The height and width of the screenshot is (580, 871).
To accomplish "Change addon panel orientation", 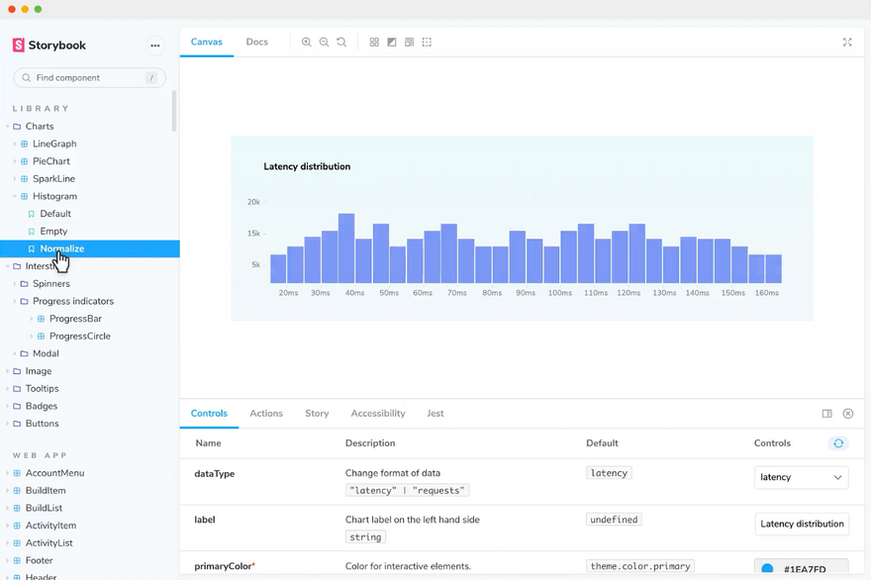I will coord(827,414).
